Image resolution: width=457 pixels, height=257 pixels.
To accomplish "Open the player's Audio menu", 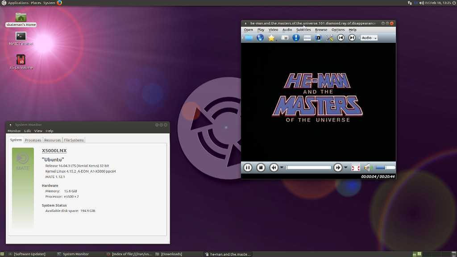I will coord(287,30).
